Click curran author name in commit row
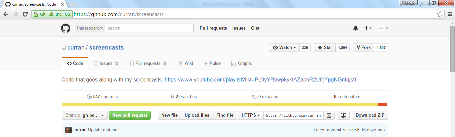The height and width of the screenshot is (137, 455). pyautogui.click(x=80, y=130)
